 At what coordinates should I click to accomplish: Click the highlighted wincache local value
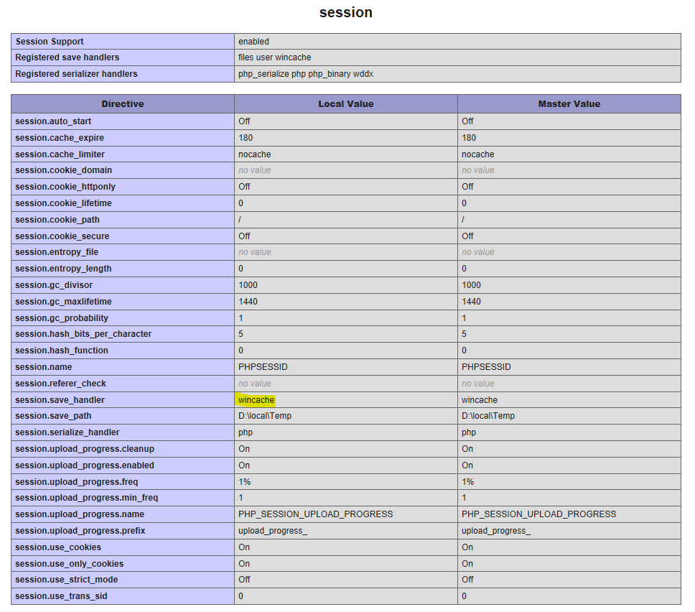click(256, 400)
